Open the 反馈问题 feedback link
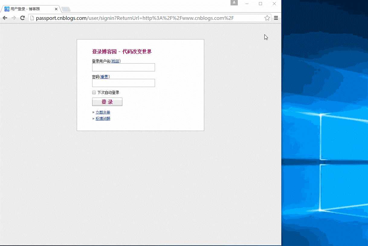This screenshot has width=368, height=246. [x=103, y=119]
